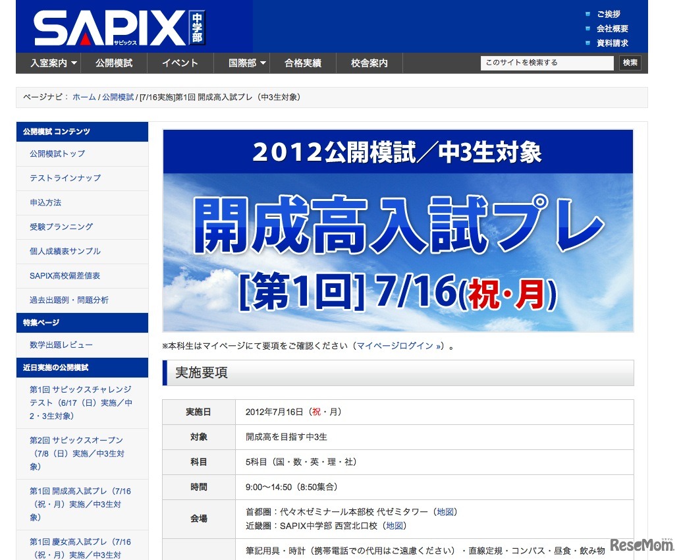Click the 時間 row label
Screen dimensions: 683x560
click(x=199, y=488)
